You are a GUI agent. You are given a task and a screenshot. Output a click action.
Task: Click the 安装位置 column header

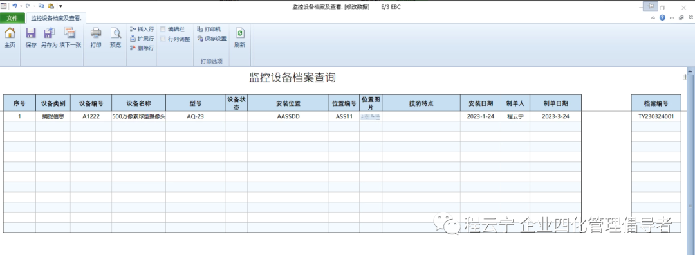click(288, 103)
